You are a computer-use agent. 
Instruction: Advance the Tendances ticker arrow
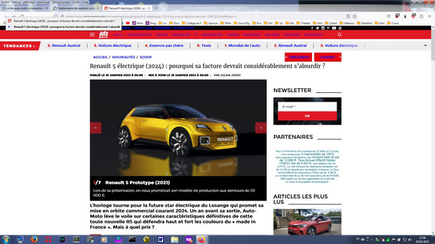[x=425, y=45]
